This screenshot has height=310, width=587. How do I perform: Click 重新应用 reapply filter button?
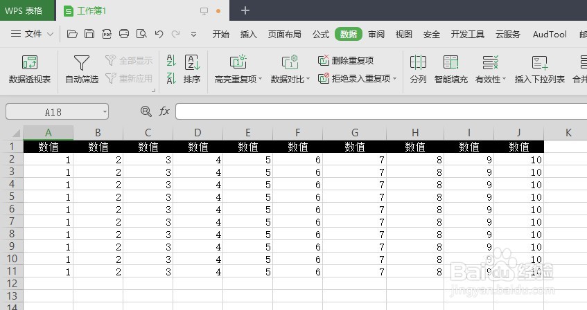point(129,78)
